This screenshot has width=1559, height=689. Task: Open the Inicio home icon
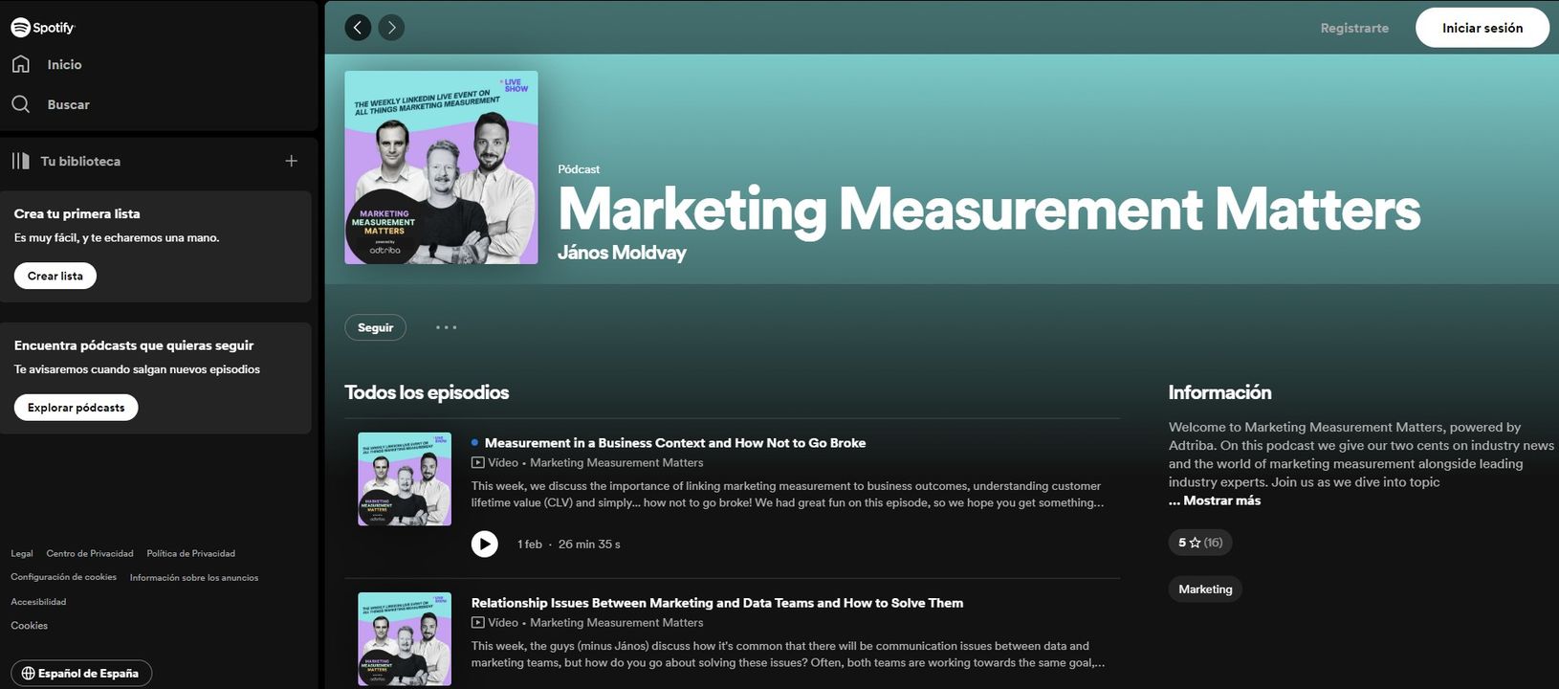pyautogui.click(x=21, y=64)
